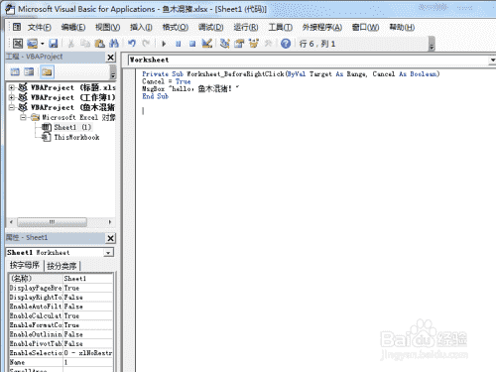Click View Object icon in project panel

[29, 71]
